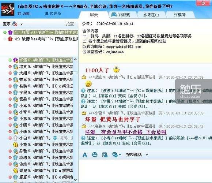Click the red status dot beside 小嘉
Image resolution: width=212 pixels, height=183 pixels.
click(10, 105)
